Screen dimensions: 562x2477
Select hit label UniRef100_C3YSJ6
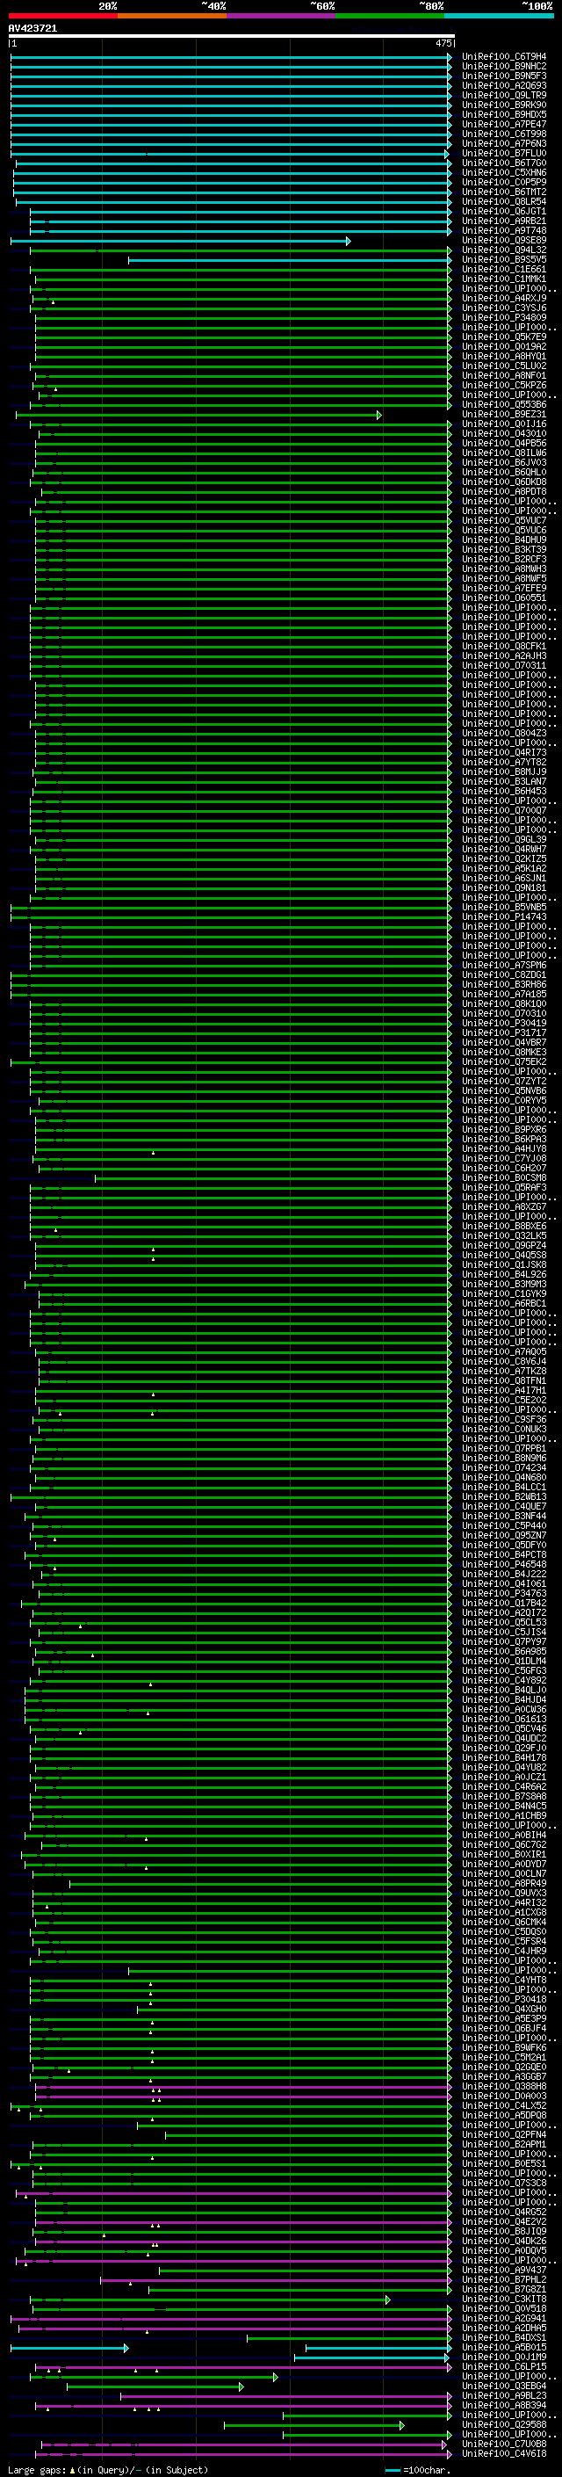[x=504, y=308]
